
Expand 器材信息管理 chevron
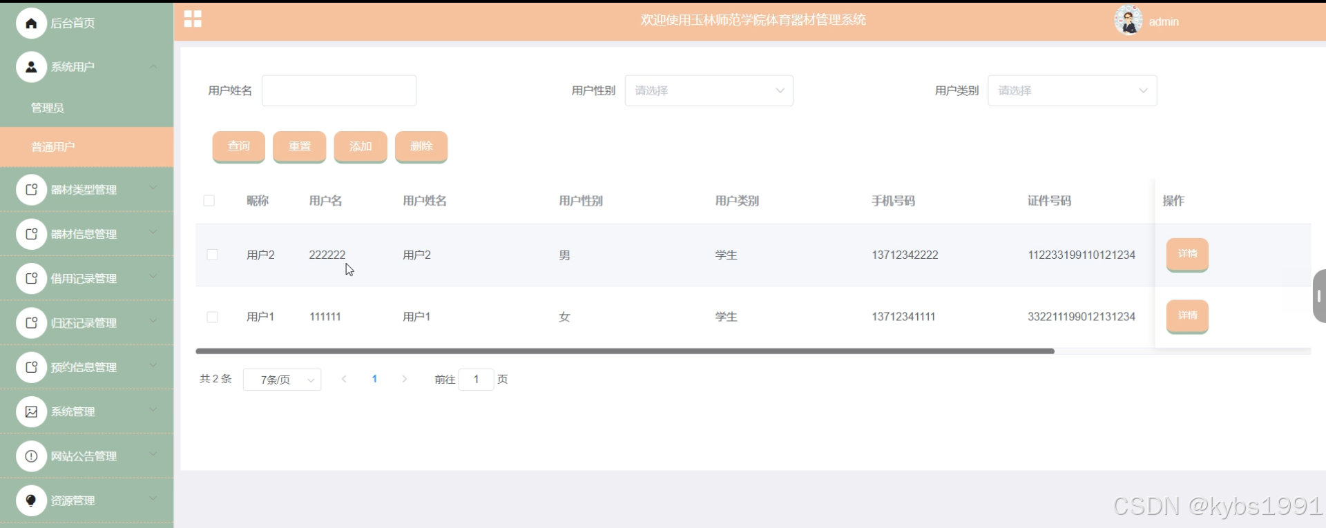tap(153, 233)
